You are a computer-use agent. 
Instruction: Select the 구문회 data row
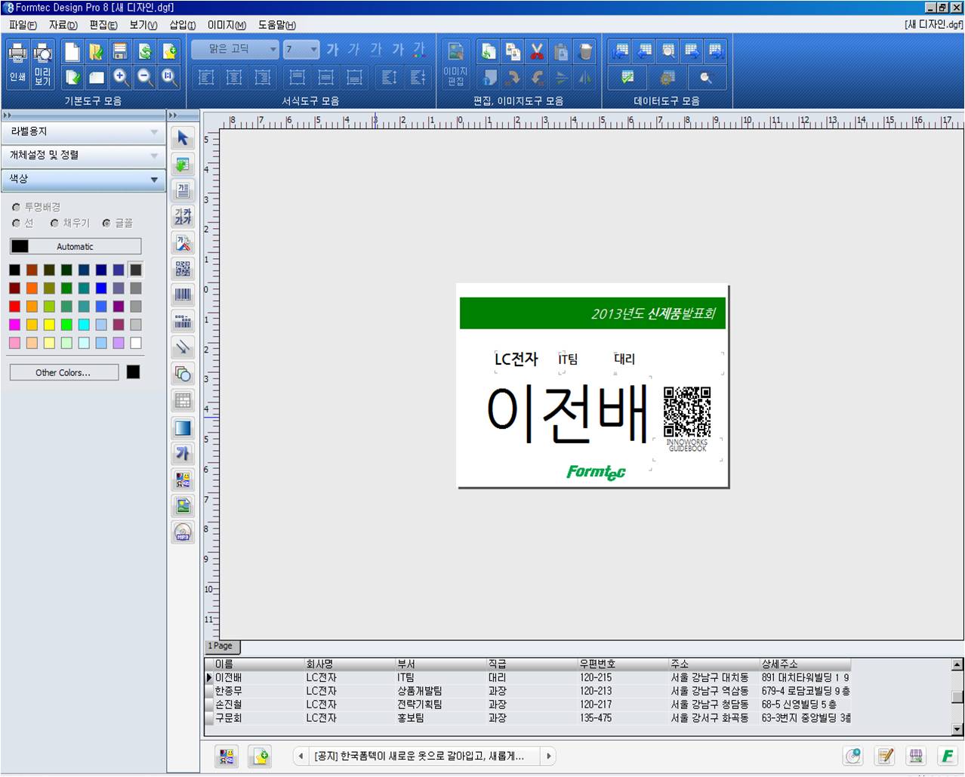527,718
